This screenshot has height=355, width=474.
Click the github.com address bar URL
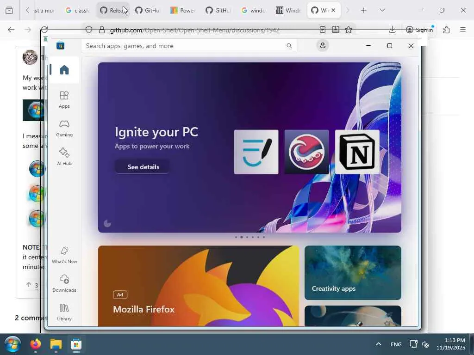click(x=194, y=30)
